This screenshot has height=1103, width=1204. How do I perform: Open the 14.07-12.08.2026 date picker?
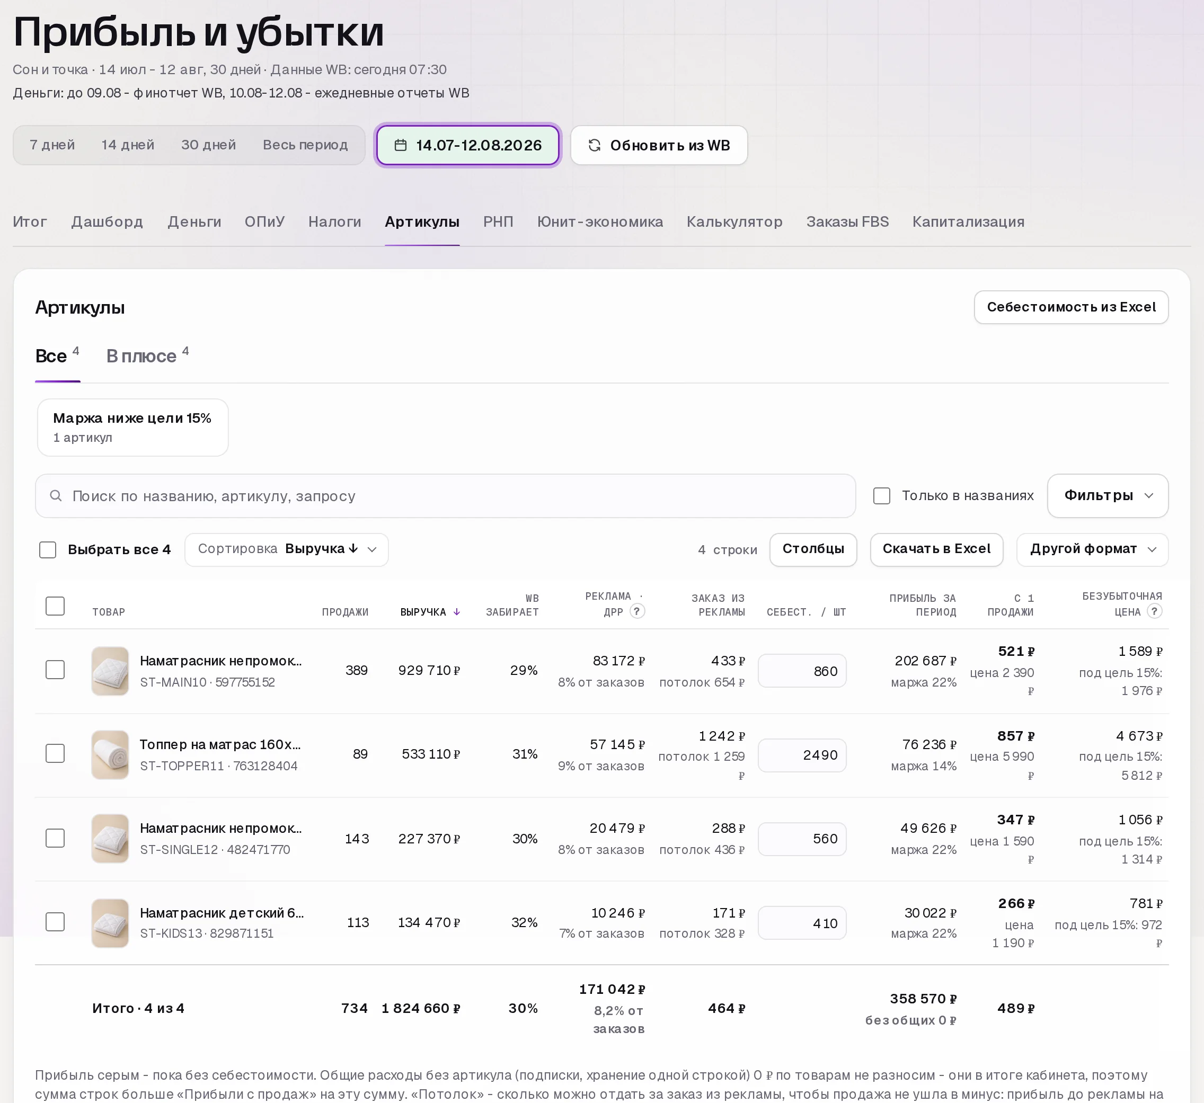pyautogui.click(x=467, y=145)
